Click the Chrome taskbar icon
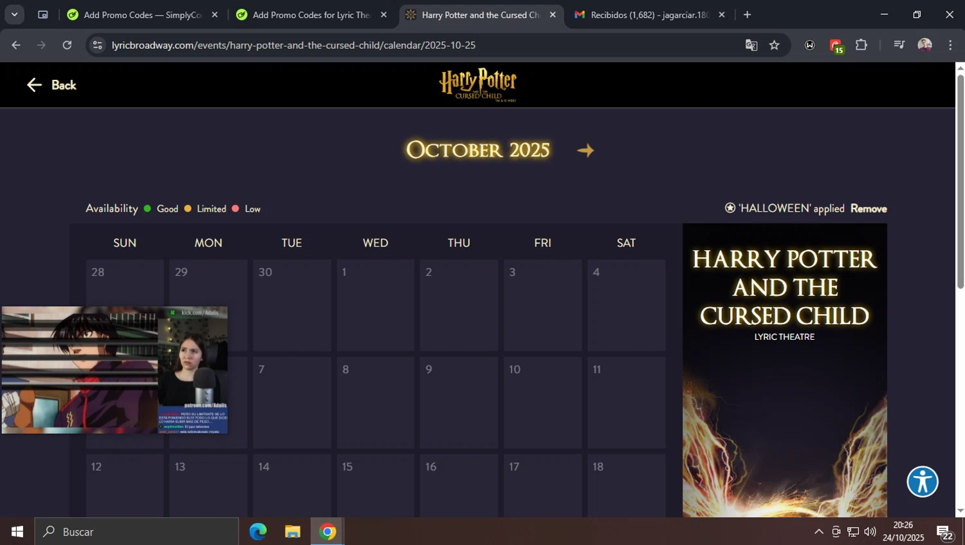The height and width of the screenshot is (545, 965). tap(327, 531)
